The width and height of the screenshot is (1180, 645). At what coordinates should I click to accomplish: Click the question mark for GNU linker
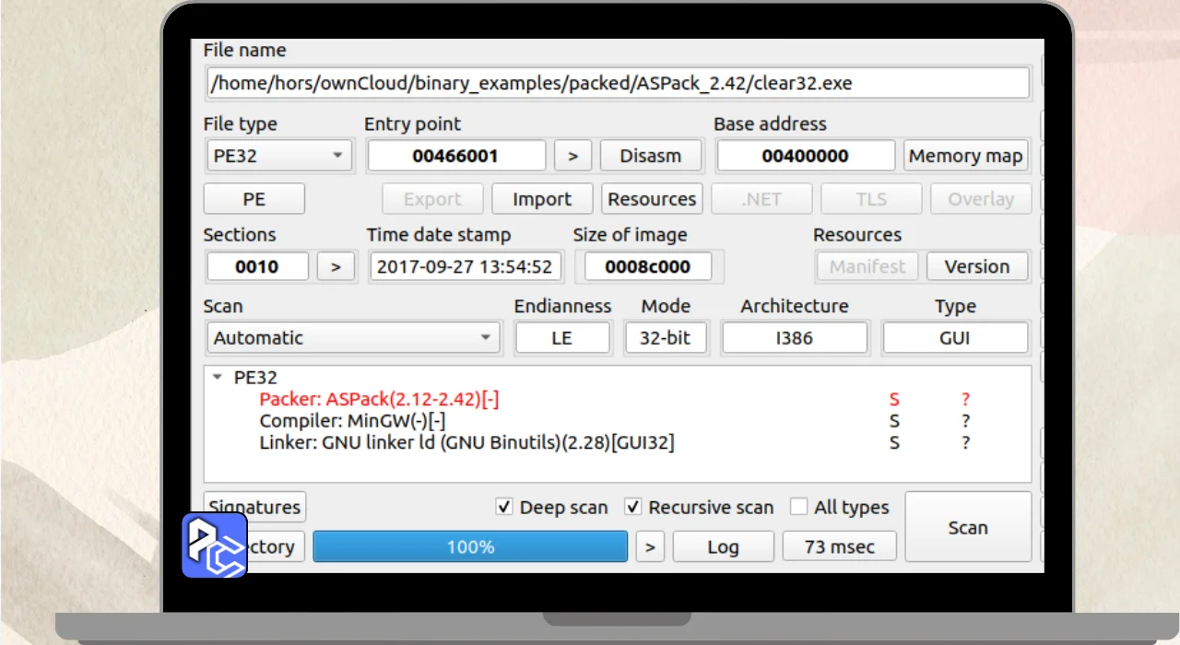coord(965,443)
